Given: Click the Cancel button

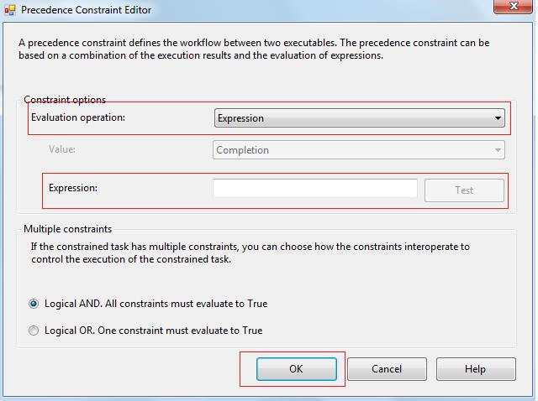Looking at the screenshot, I should pyautogui.click(x=386, y=369).
